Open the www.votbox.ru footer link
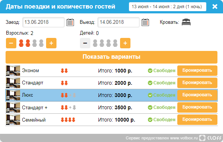Screen dimensions: 223x142 tap(184, 138)
